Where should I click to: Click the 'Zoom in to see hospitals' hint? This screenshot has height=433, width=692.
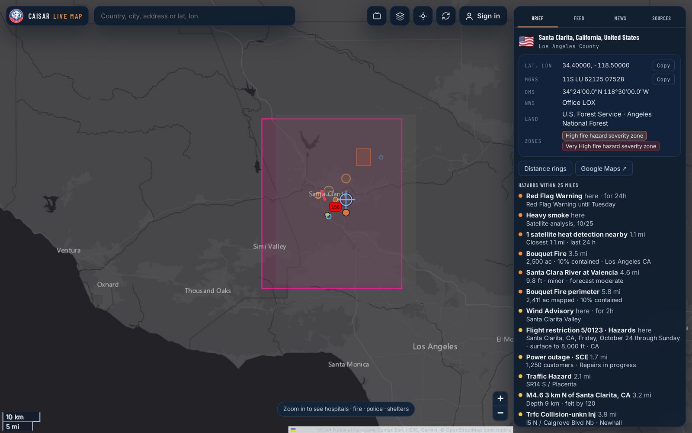pyautogui.click(x=346, y=409)
